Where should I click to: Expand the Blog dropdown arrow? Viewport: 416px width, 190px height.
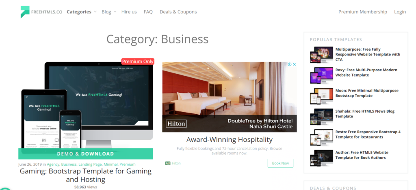pyautogui.click(x=115, y=12)
